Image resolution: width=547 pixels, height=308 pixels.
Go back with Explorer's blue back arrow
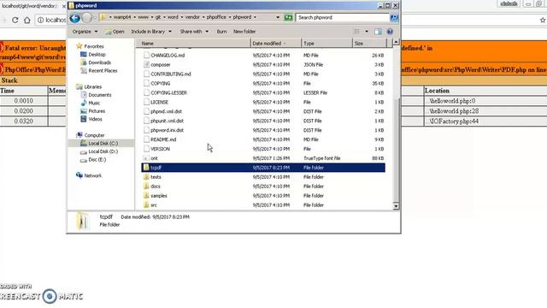(74, 17)
